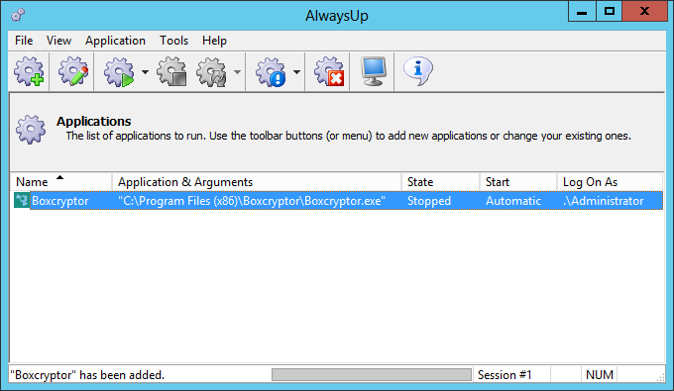Viewport: 674px width, 391px height.
Task: Click the Remove application gear icon with red X
Action: coord(329,71)
